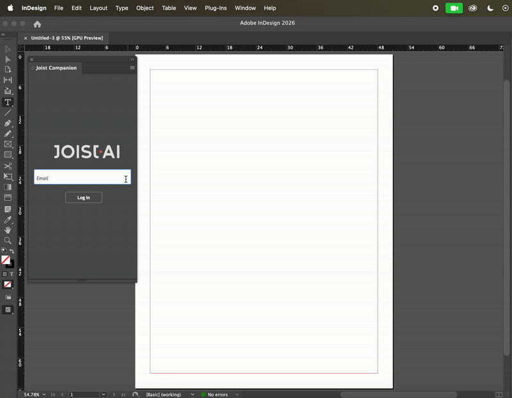Activate the Zoom tool magnifier

8,241
